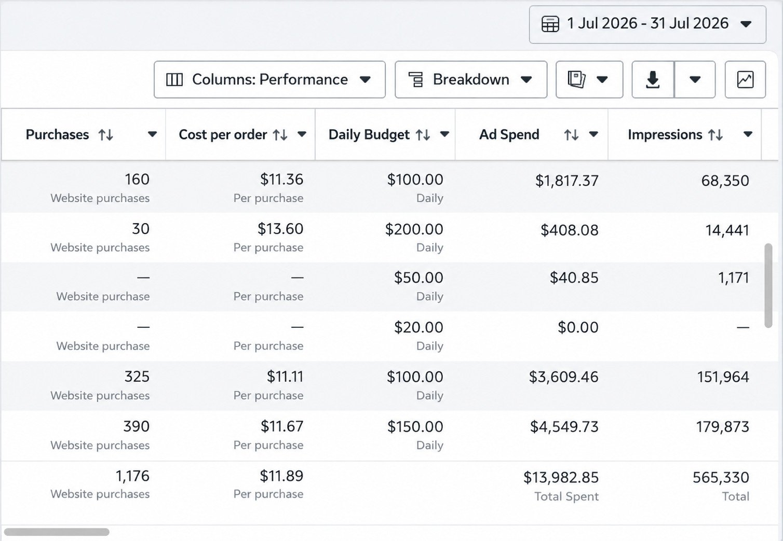The width and height of the screenshot is (783, 541).
Task: Sort by Daily Budget arrows
Action: point(423,135)
